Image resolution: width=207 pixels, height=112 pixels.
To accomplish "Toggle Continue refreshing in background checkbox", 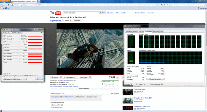I will (4, 76).
